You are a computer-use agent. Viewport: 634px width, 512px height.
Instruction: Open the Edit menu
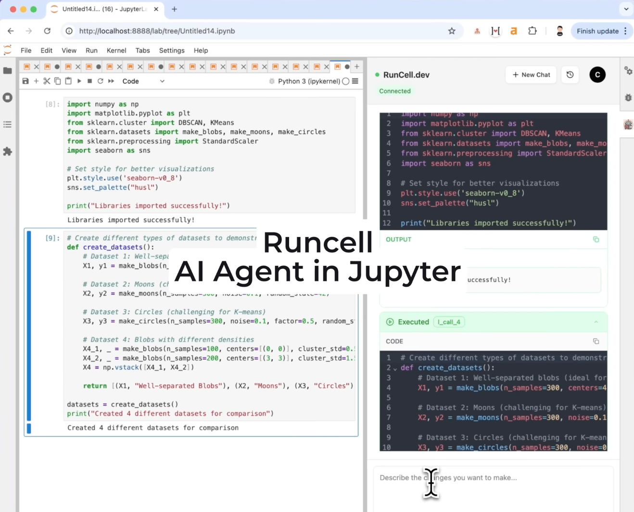[x=47, y=50]
